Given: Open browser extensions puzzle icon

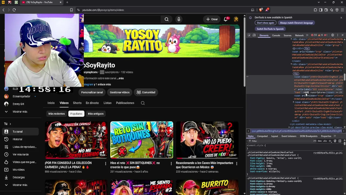Looking at the screenshot, I should (315, 10).
